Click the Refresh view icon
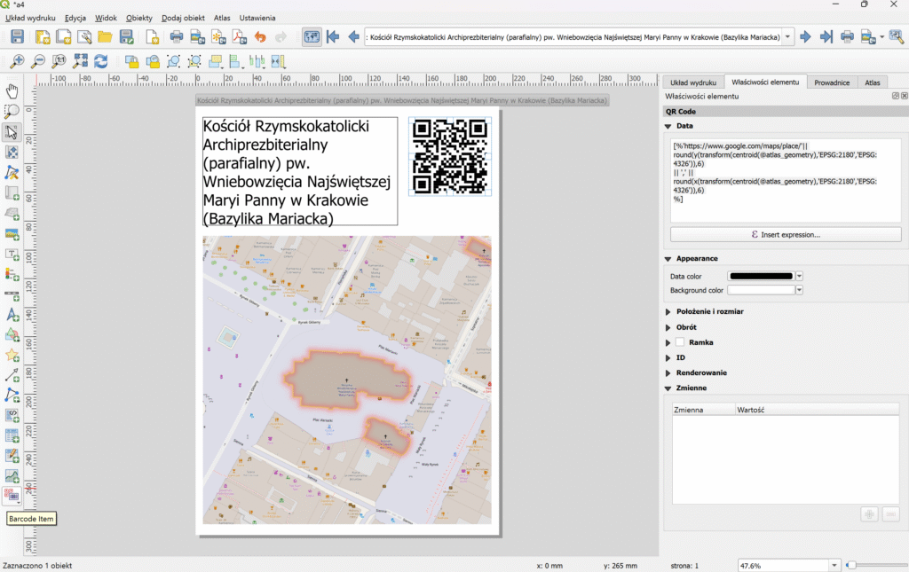The width and height of the screenshot is (909, 572). 101,61
